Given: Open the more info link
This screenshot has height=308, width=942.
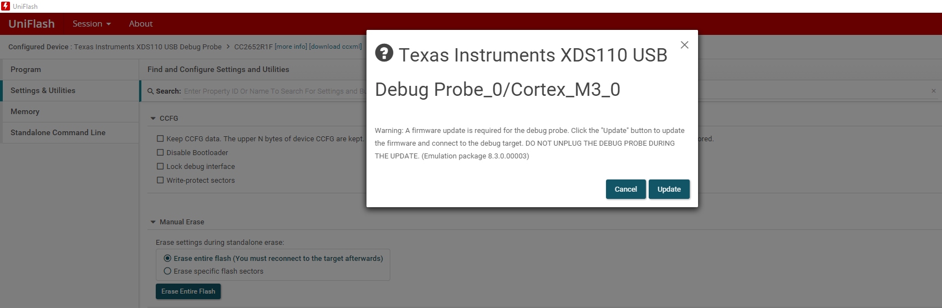Looking at the screenshot, I should pos(291,47).
